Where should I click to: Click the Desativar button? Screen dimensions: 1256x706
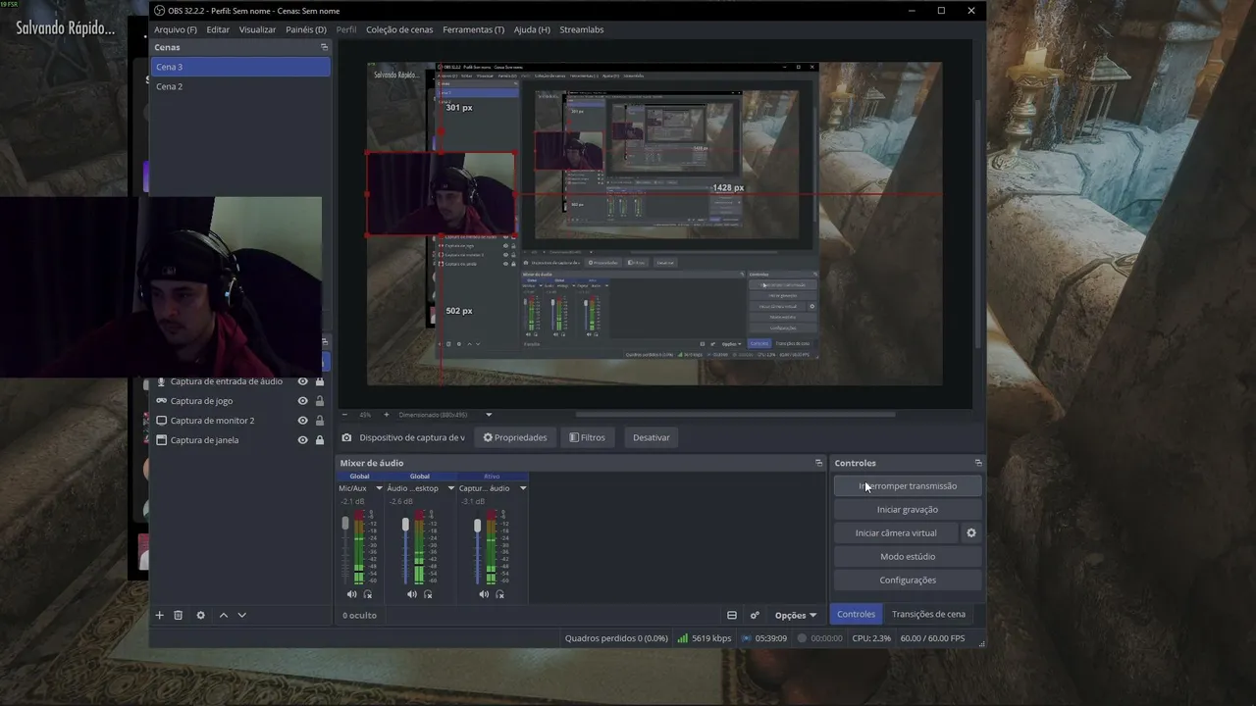click(x=652, y=437)
